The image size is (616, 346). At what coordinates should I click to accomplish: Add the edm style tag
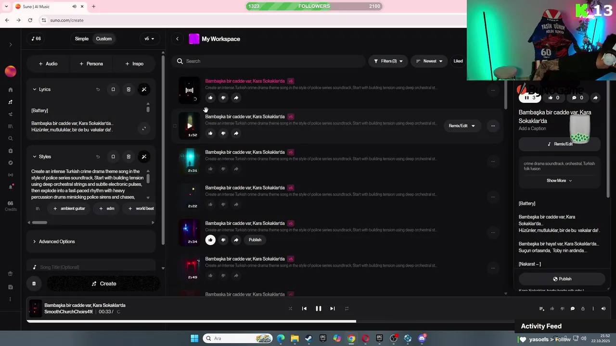(107, 209)
